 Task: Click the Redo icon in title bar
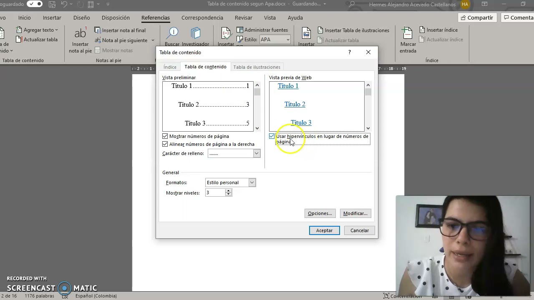click(80, 4)
